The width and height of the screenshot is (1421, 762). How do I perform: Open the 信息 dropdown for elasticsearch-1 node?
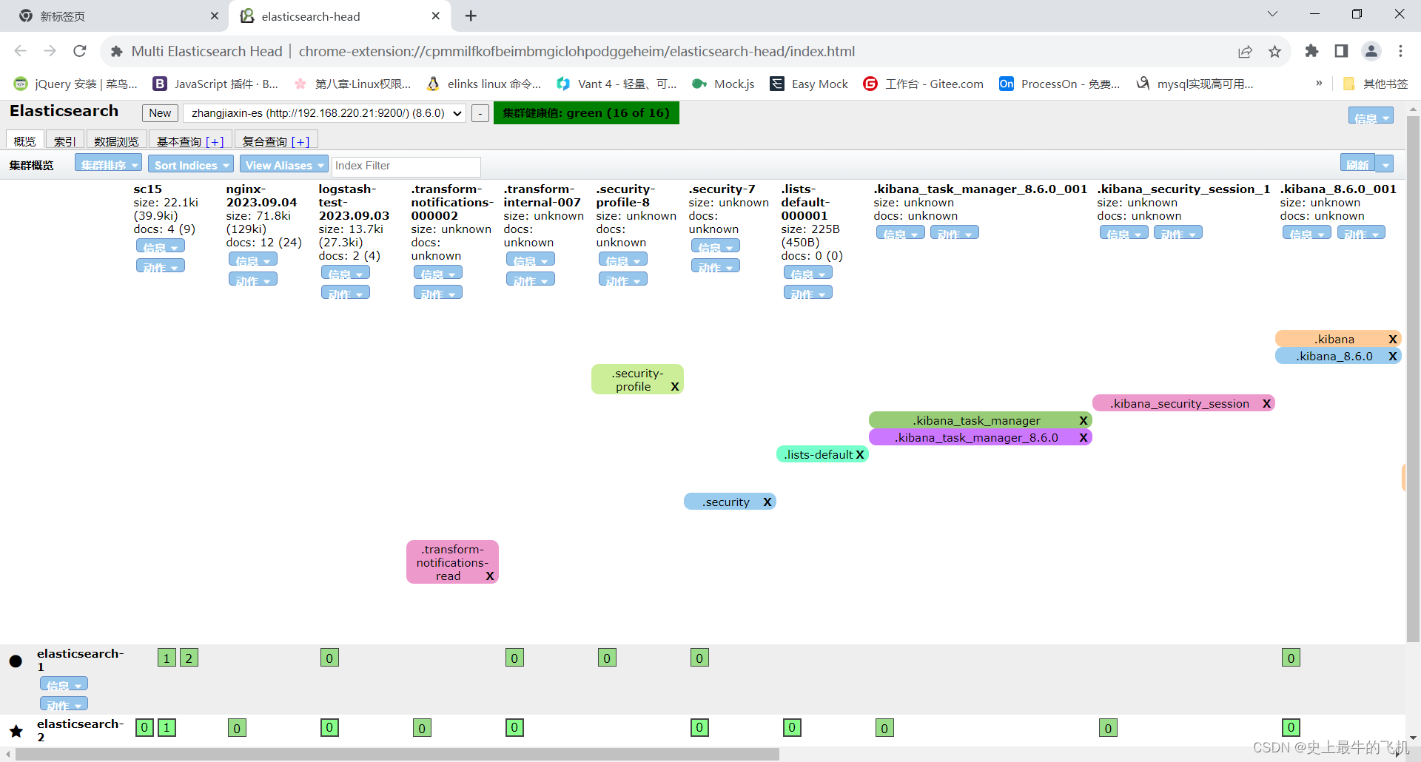(64, 684)
